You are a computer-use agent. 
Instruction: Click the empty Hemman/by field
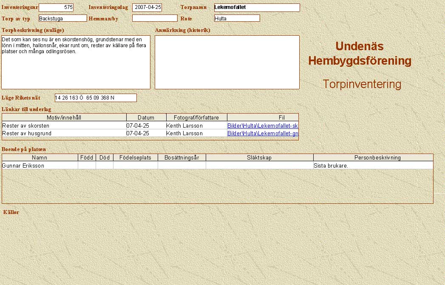(154, 18)
